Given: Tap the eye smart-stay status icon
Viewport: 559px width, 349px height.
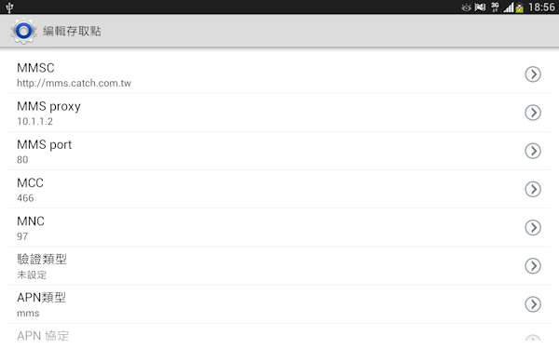Looking at the screenshot, I should click(466, 7).
